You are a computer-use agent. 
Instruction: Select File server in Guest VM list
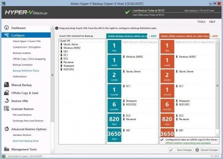tap(69, 62)
